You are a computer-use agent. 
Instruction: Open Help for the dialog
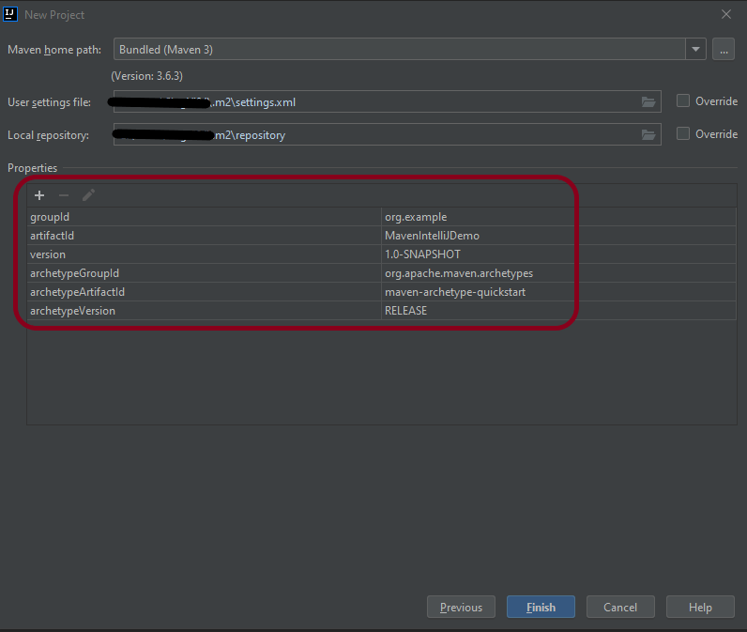700,607
